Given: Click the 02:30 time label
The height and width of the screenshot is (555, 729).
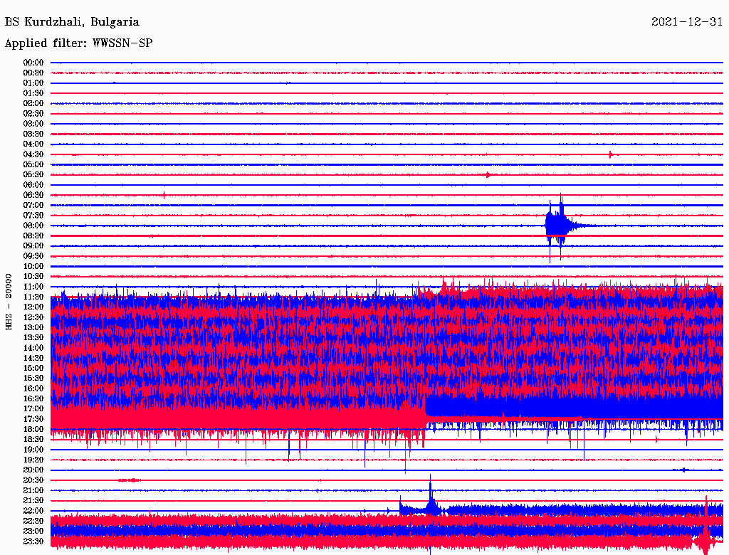Looking at the screenshot, I should pos(33,113).
